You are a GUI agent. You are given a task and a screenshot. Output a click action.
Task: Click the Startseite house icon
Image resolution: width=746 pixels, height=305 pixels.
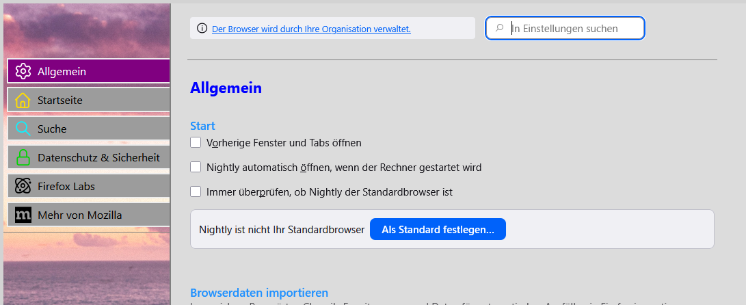(x=23, y=100)
